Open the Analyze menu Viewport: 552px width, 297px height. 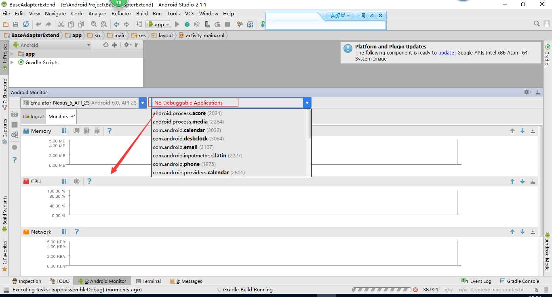[x=97, y=13]
